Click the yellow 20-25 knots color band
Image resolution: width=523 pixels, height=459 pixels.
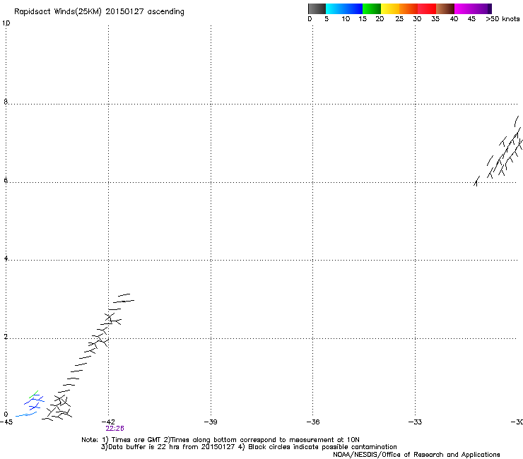(390, 8)
